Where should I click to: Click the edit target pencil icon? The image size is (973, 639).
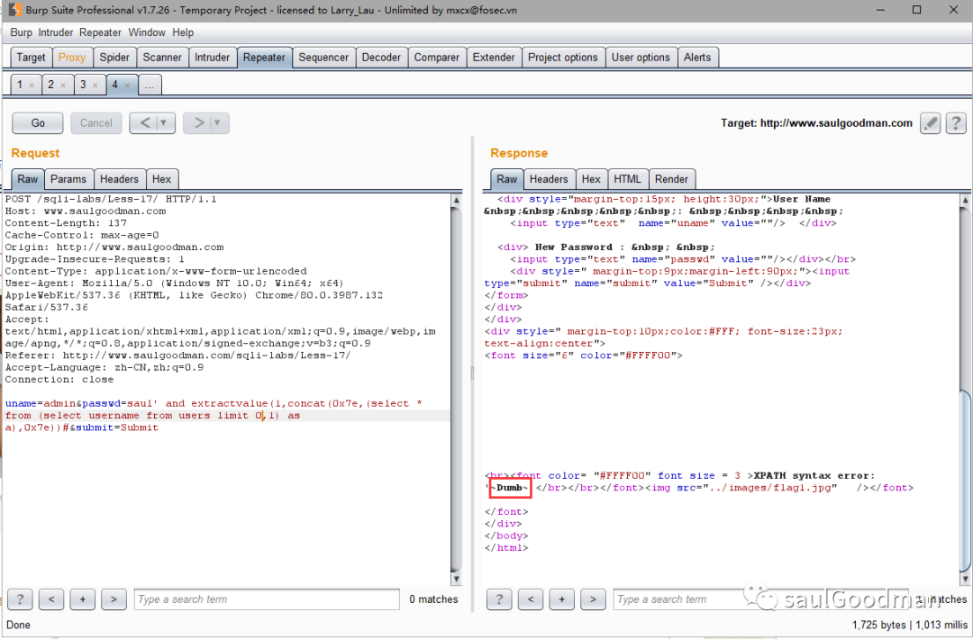(x=930, y=122)
